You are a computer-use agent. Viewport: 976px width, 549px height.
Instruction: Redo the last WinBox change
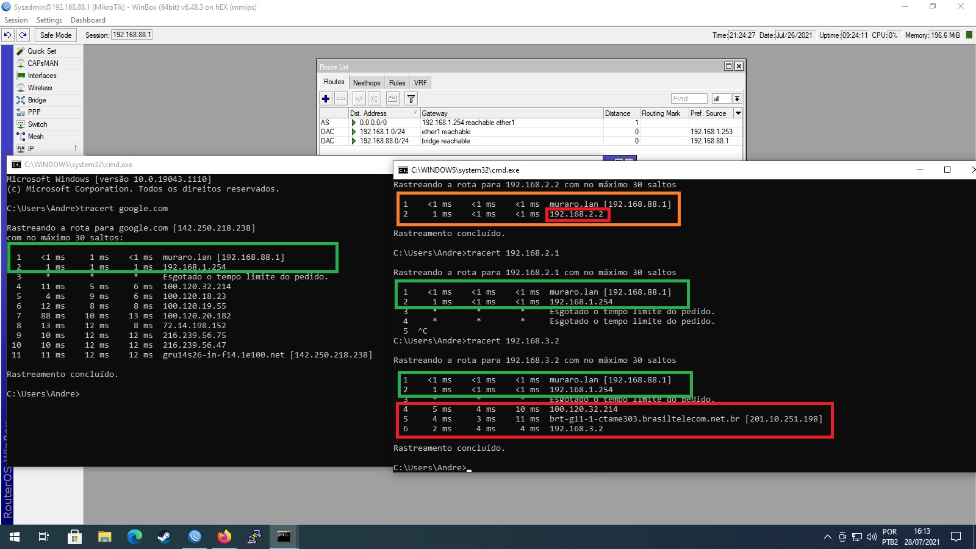pos(23,35)
